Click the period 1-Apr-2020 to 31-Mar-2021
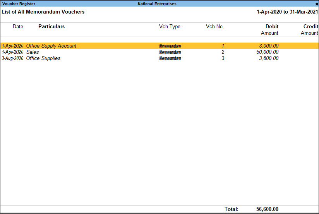319x214 pixels. coord(287,12)
